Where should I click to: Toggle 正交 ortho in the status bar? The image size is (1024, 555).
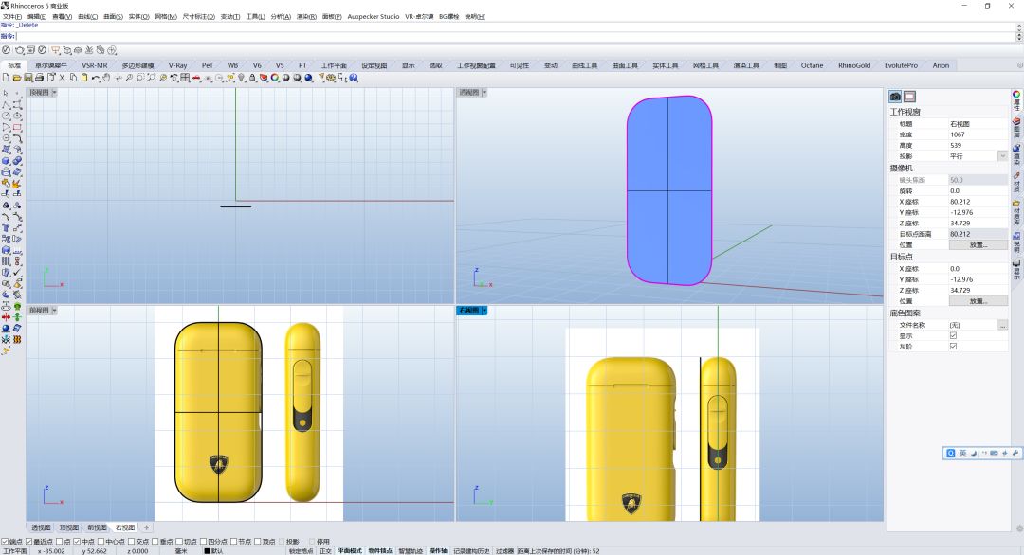[325, 551]
